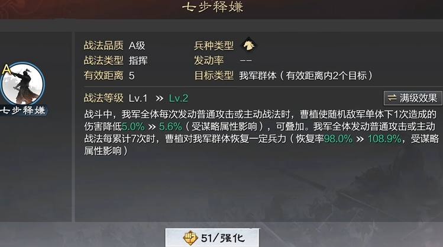Image resolution: width=443 pixels, height=247 pixels.
Task: Click the double arrow between levels
Action: click(159, 98)
